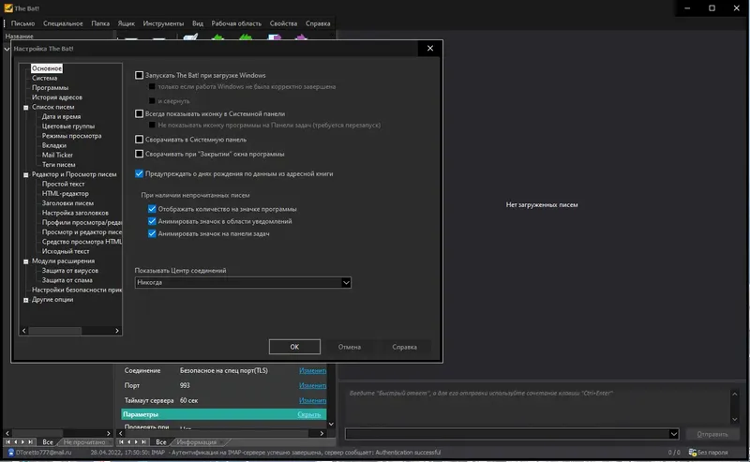Click right arrow of settings tree scrollbar
Viewport: 750px width, 462px height.
tap(117, 331)
